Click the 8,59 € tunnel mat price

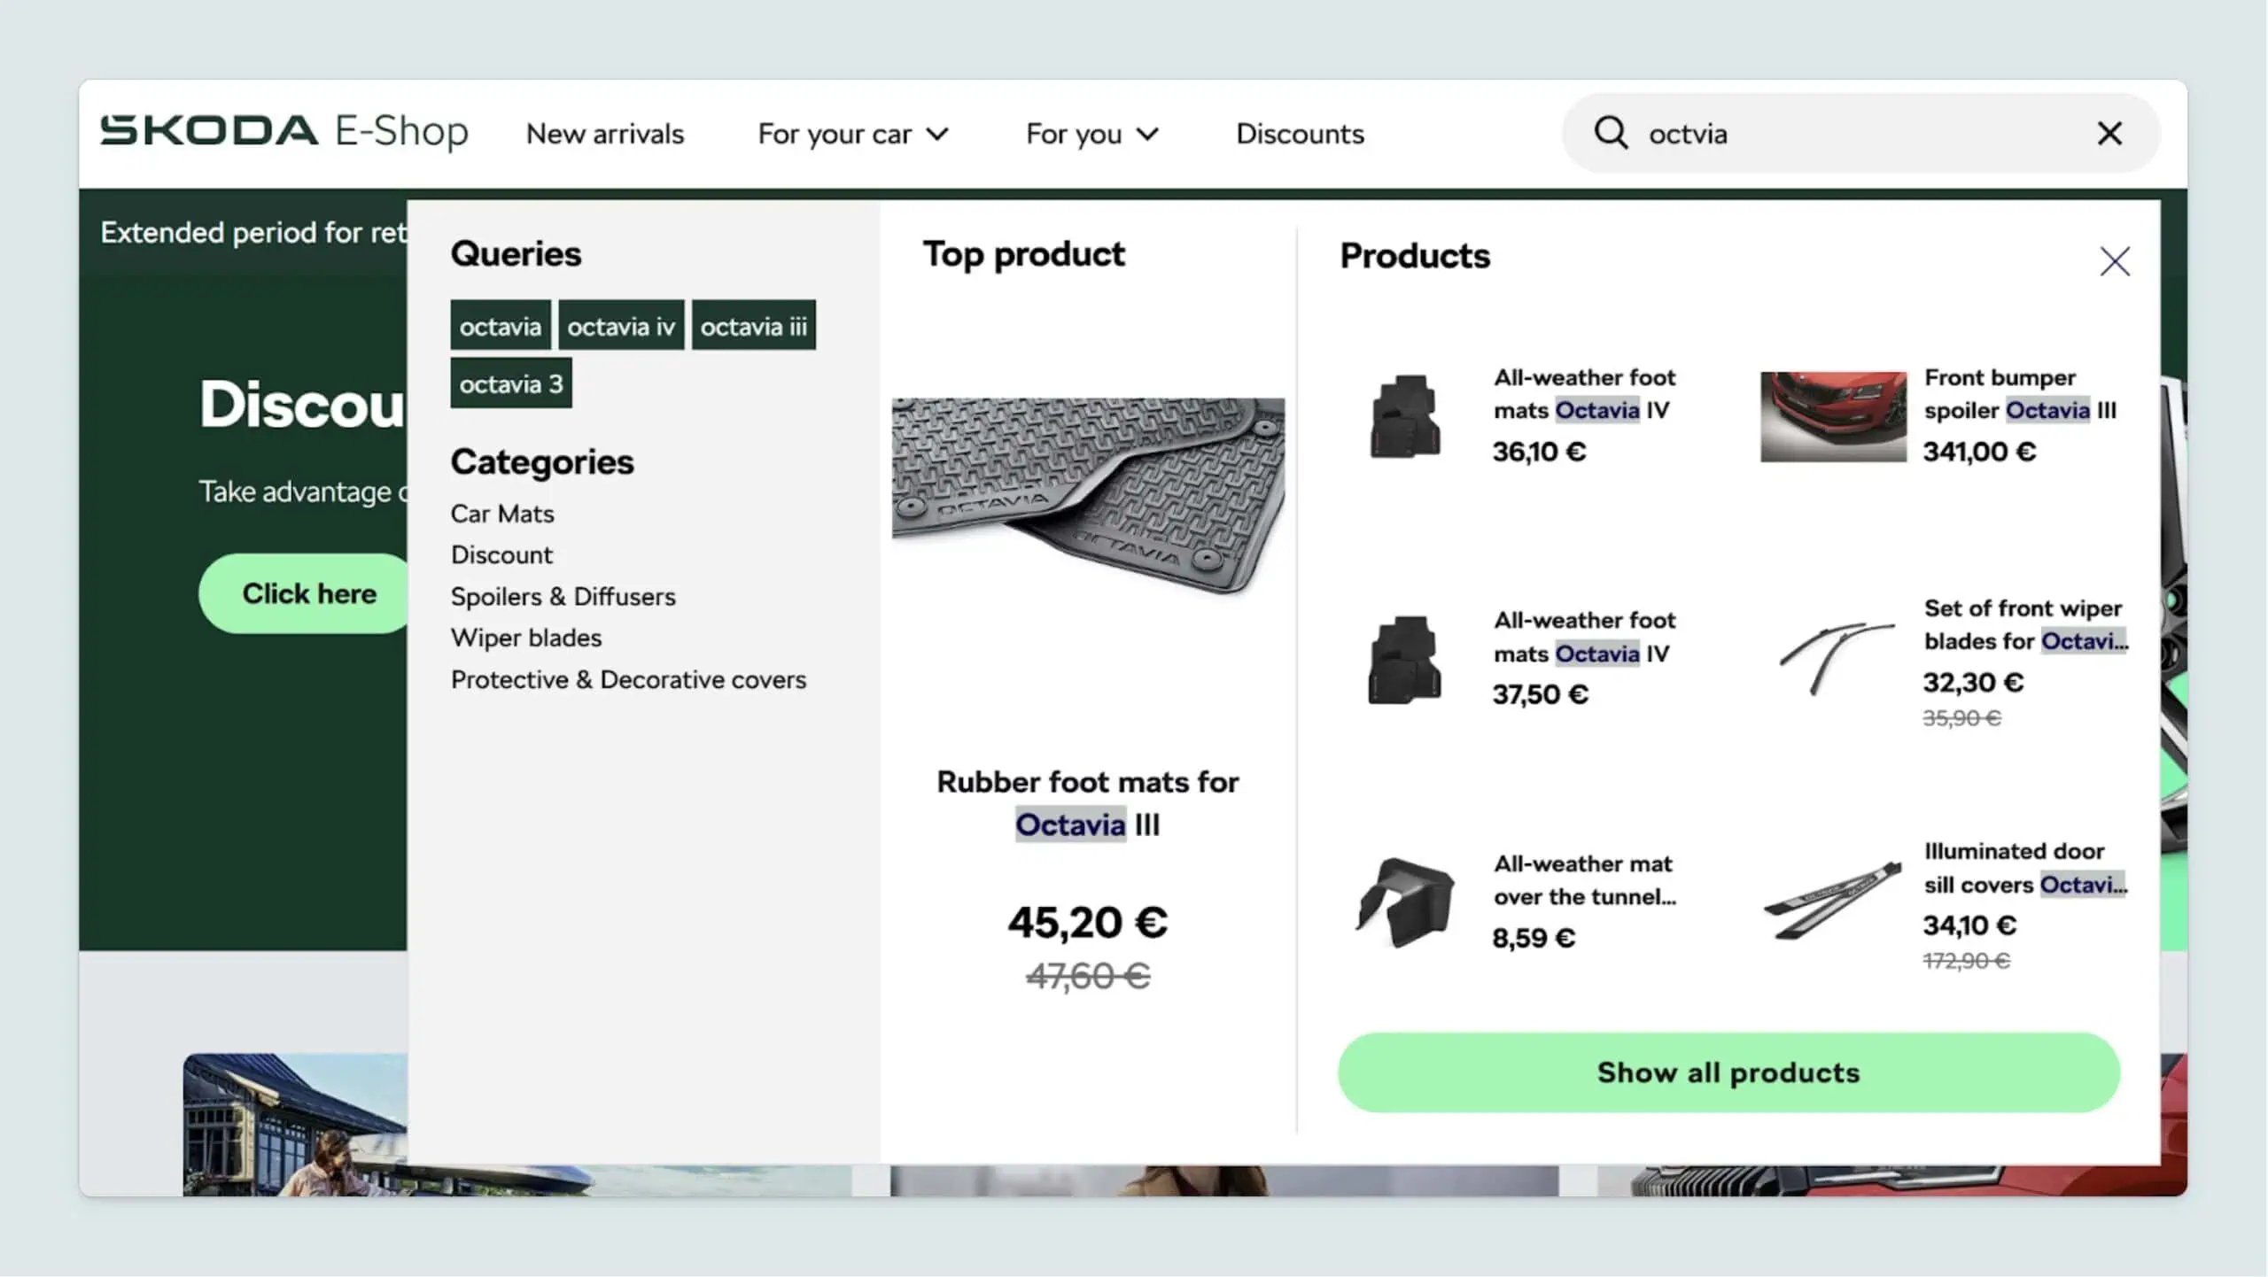(1534, 938)
